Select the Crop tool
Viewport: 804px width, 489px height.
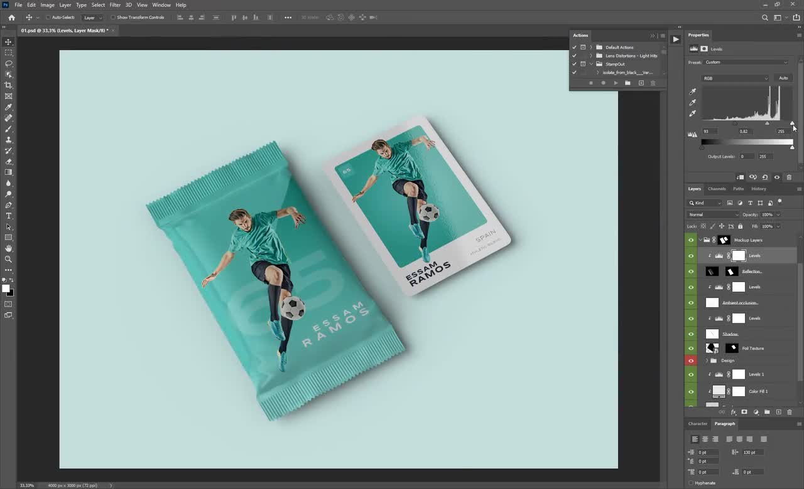point(8,84)
